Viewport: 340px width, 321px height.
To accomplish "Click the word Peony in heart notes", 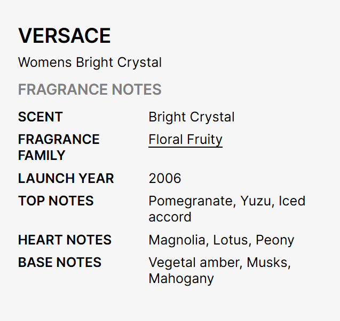I will (275, 240).
